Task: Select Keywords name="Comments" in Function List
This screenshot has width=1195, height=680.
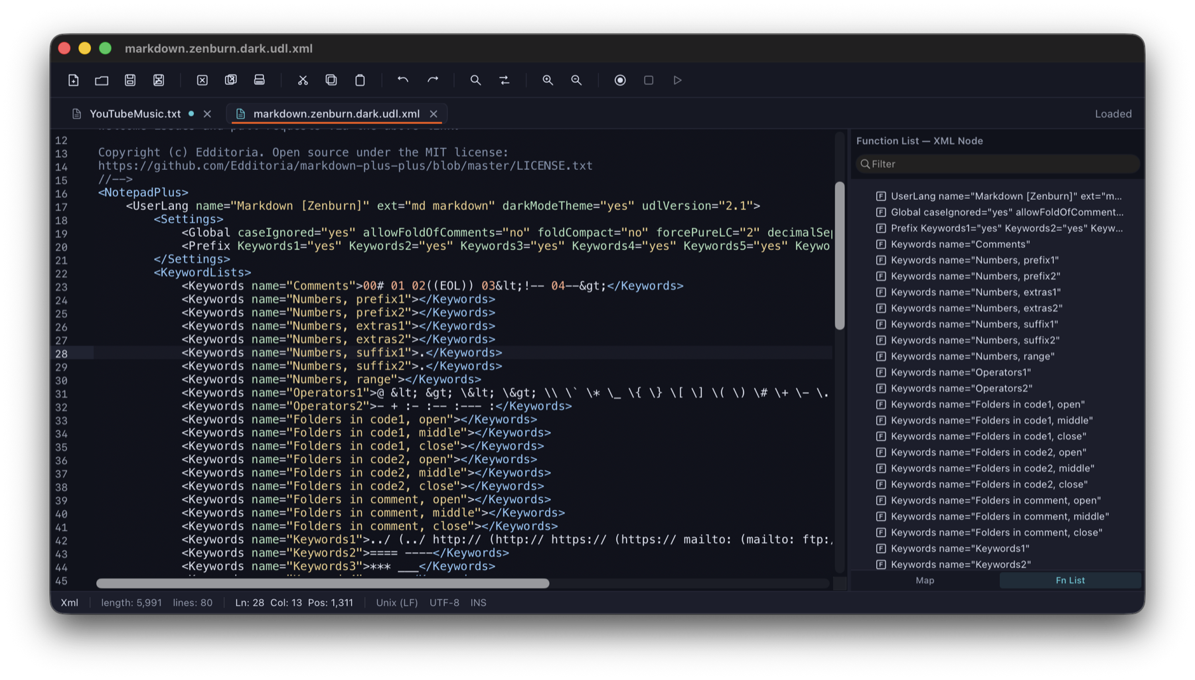Action: 960,244
